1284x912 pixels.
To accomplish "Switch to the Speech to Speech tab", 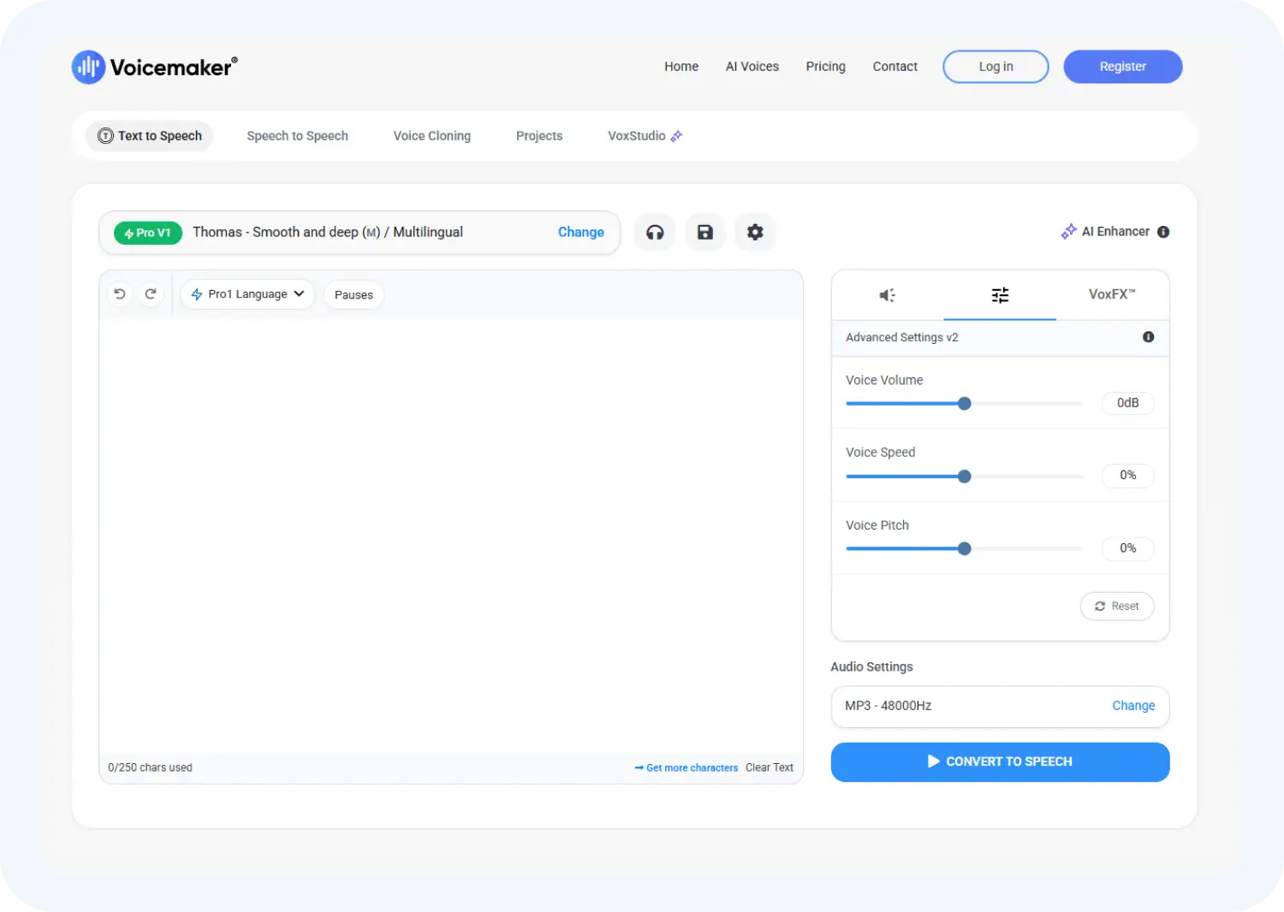I will pyautogui.click(x=297, y=135).
